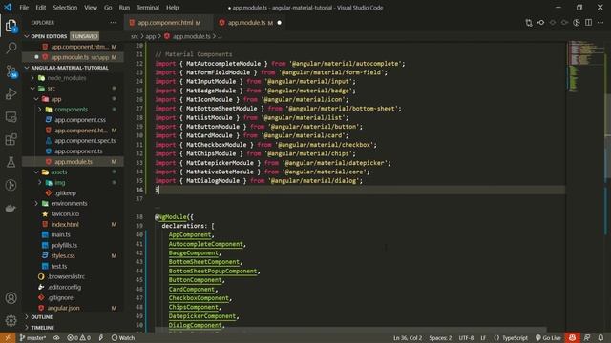Screen dimensions: 611x343
Task: Open the Docker whale icon
Action: point(11,208)
